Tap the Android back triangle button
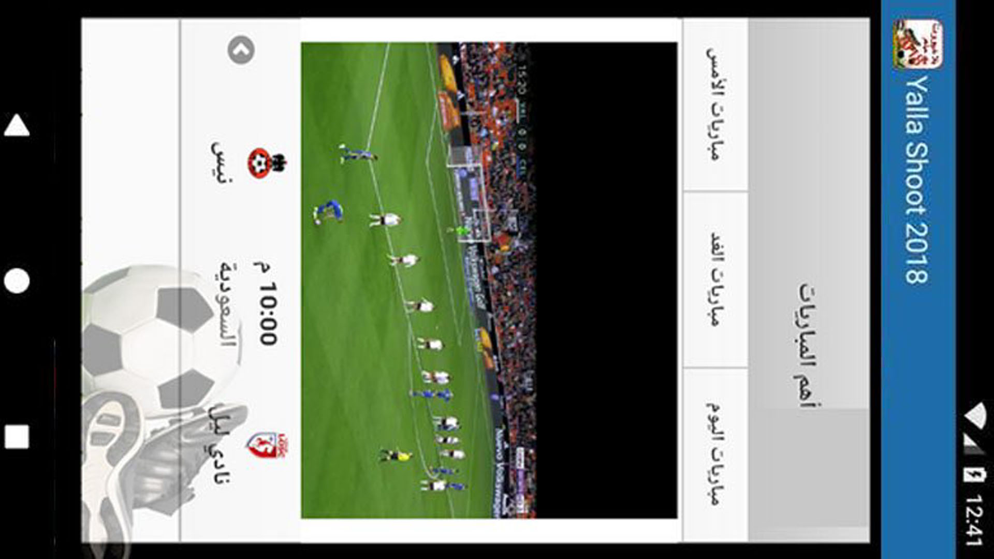The height and width of the screenshot is (559, 994). 17,125
